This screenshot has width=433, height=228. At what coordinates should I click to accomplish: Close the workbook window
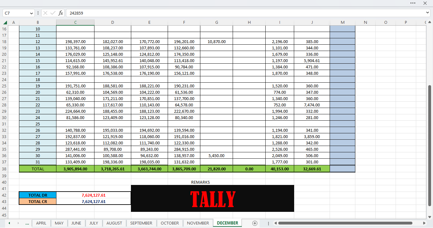click(x=425, y=3)
